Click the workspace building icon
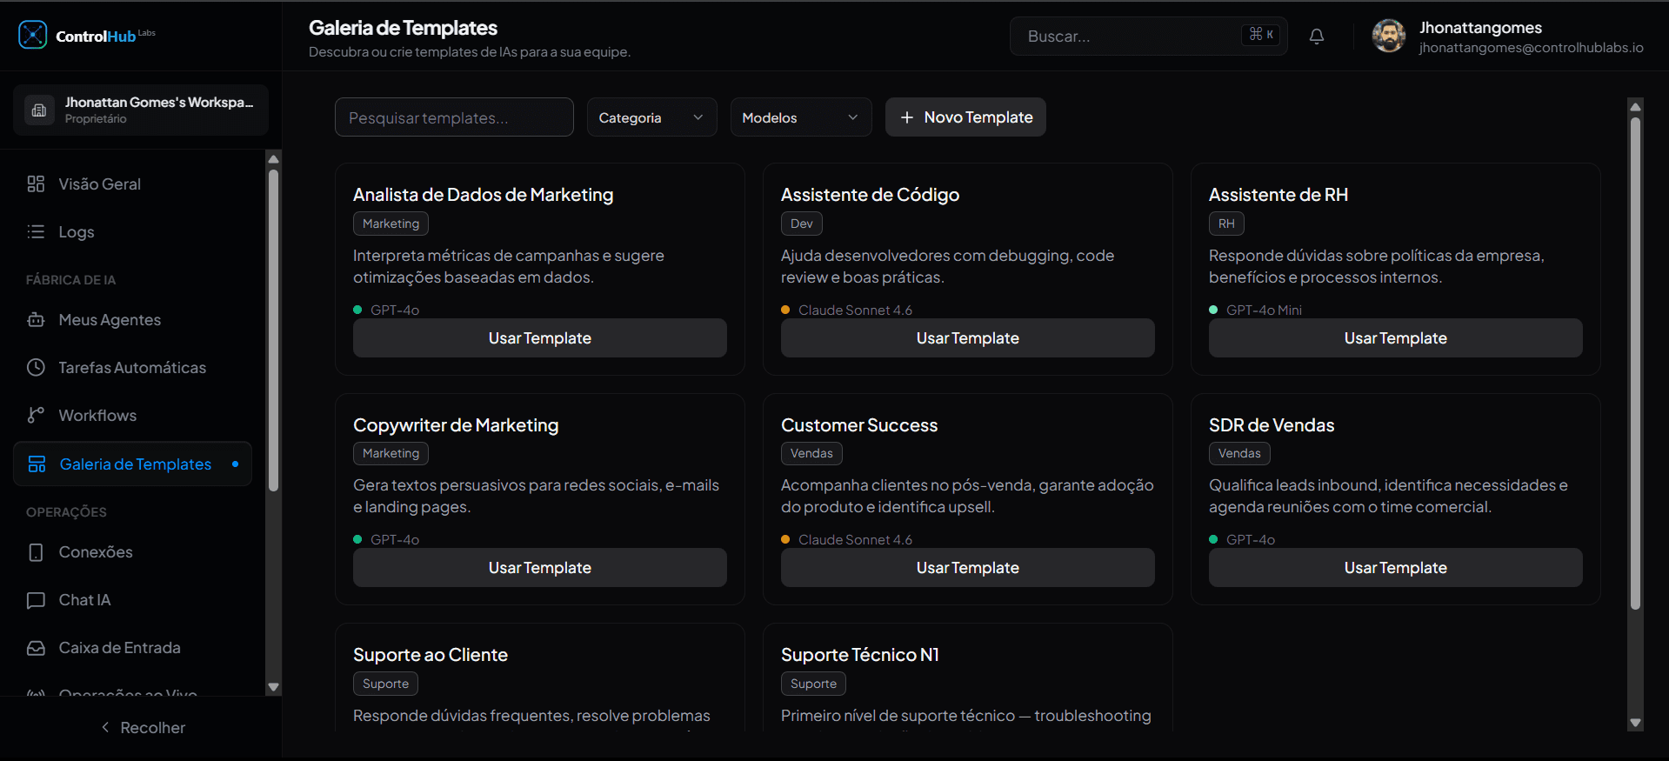 (x=39, y=110)
